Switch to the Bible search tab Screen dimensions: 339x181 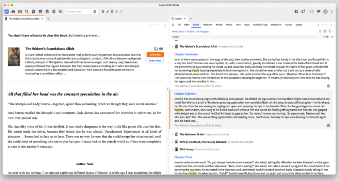(x=187, y=25)
